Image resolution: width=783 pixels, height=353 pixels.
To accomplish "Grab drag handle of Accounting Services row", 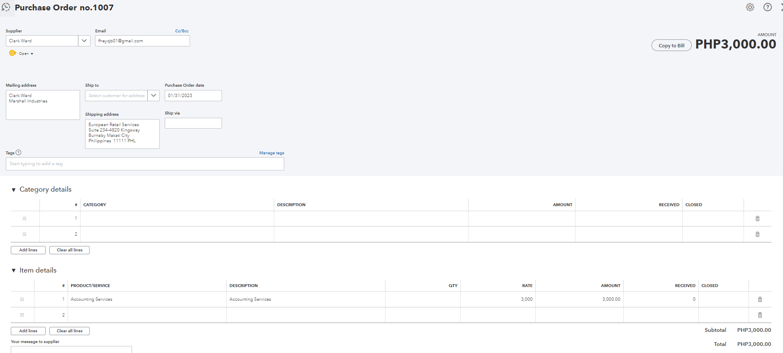I will (22, 299).
